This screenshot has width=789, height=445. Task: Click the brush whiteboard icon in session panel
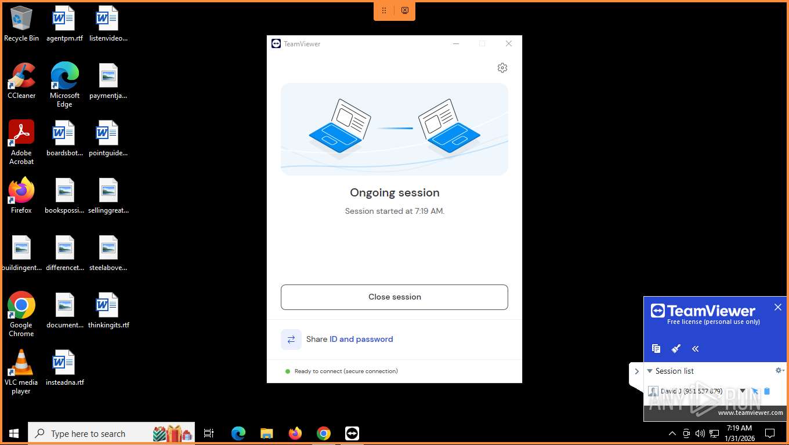click(676, 348)
